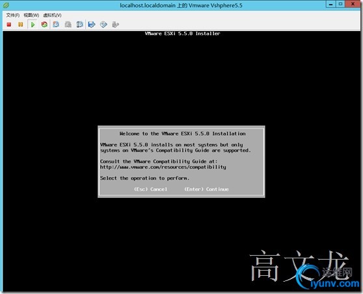Click the floppy disk connect icon
Screen dimensions: 363x294
92,25
